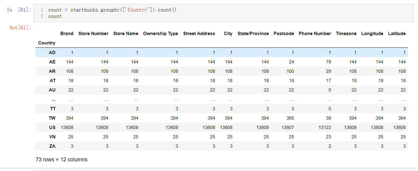Select the ZA row label
This screenshot has width=418, height=171.
(x=53, y=146)
